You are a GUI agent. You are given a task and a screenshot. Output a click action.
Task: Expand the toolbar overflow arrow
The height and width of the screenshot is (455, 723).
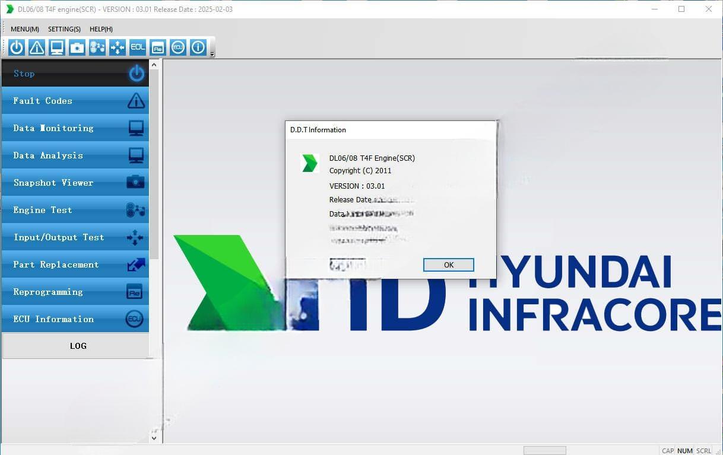tap(213, 54)
